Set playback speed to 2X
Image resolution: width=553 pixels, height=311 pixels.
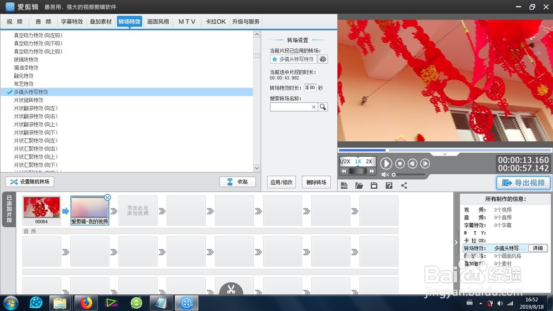click(369, 162)
